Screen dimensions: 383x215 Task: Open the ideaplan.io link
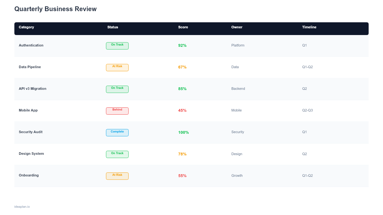click(x=21, y=206)
